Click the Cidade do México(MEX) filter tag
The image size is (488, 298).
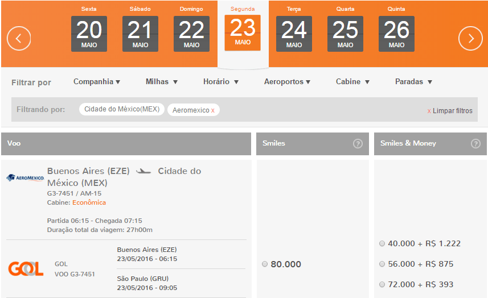click(x=122, y=109)
